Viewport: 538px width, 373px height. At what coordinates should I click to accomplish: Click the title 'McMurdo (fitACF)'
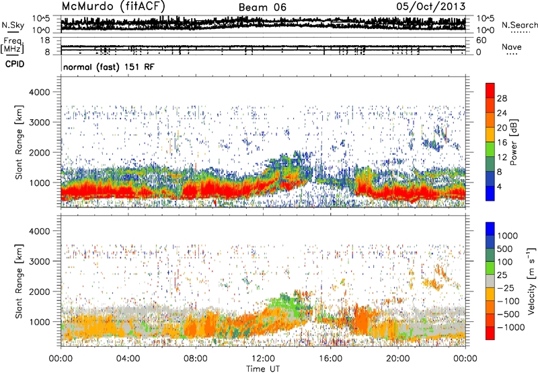click(113, 6)
